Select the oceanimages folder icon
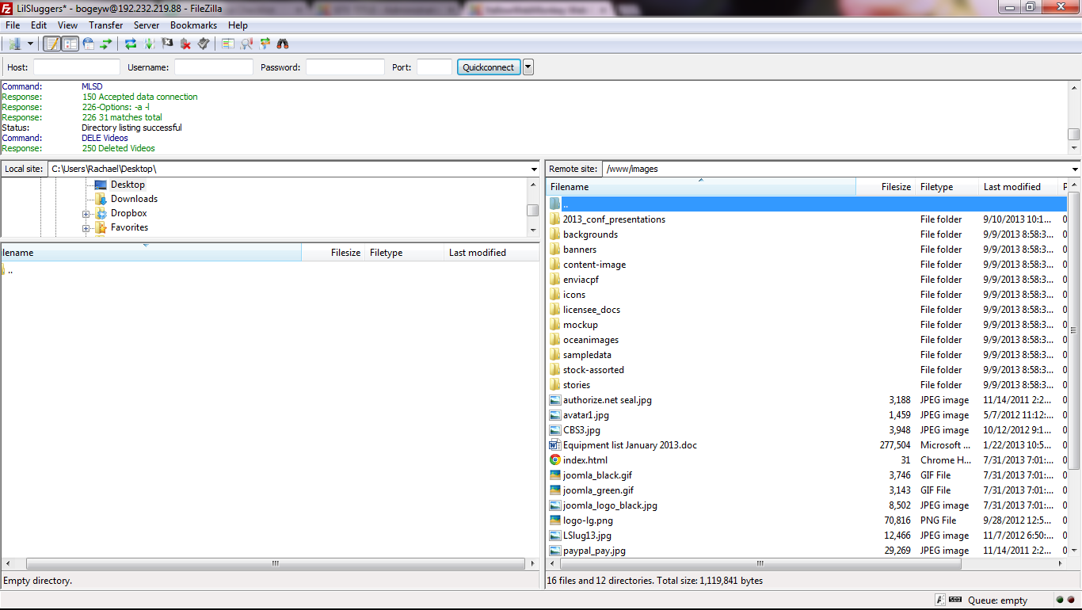This screenshot has height=610, width=1082. pyautogui.click(x=555, y=340)
